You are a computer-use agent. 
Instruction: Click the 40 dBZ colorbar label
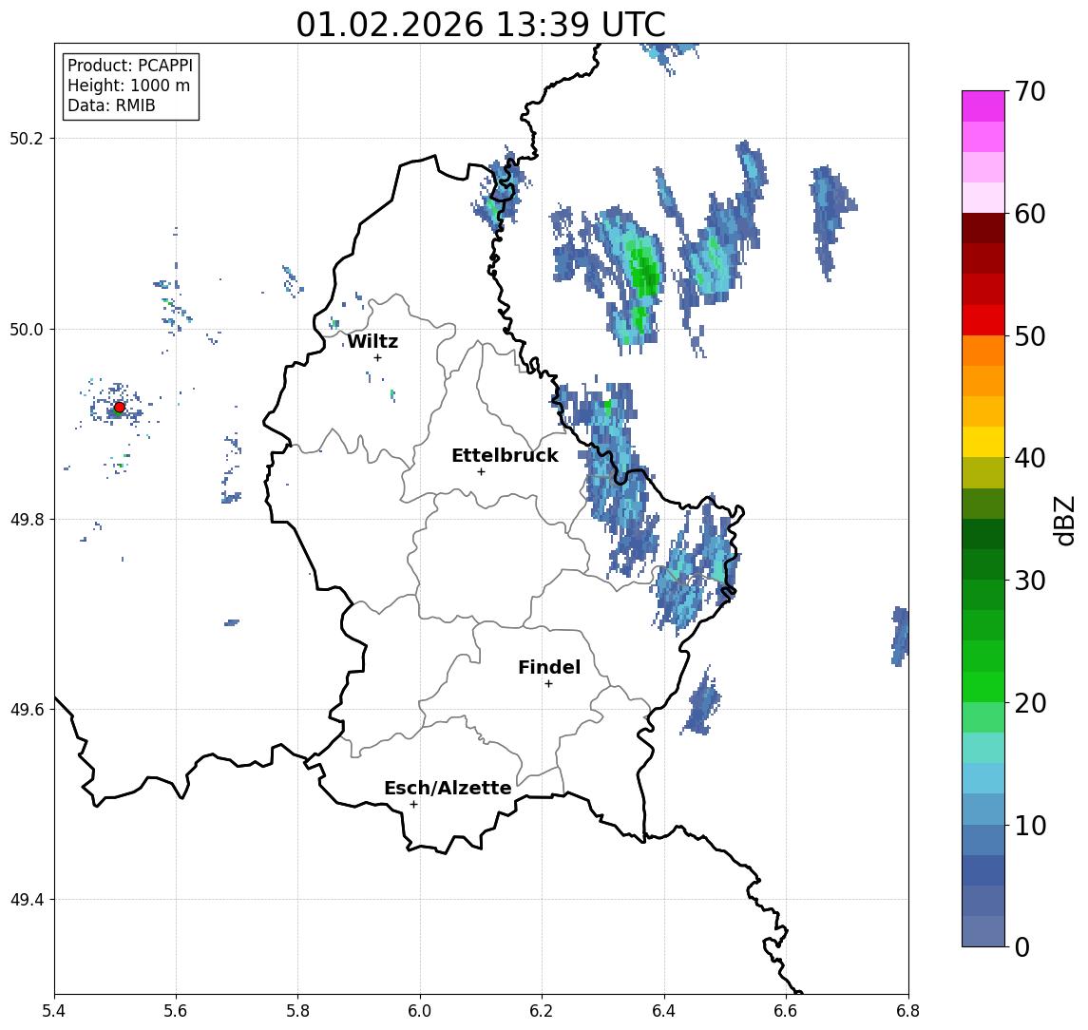1030,458
